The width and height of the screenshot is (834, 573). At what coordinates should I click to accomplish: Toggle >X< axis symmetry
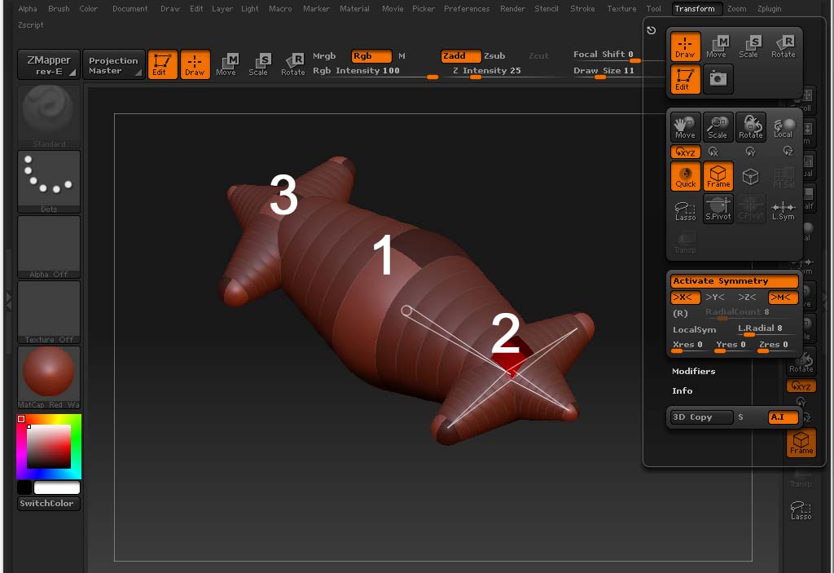[x=684, y=297]
